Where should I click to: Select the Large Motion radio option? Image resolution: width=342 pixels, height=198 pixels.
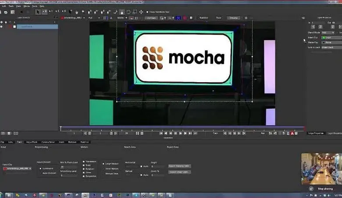point(103,163)
